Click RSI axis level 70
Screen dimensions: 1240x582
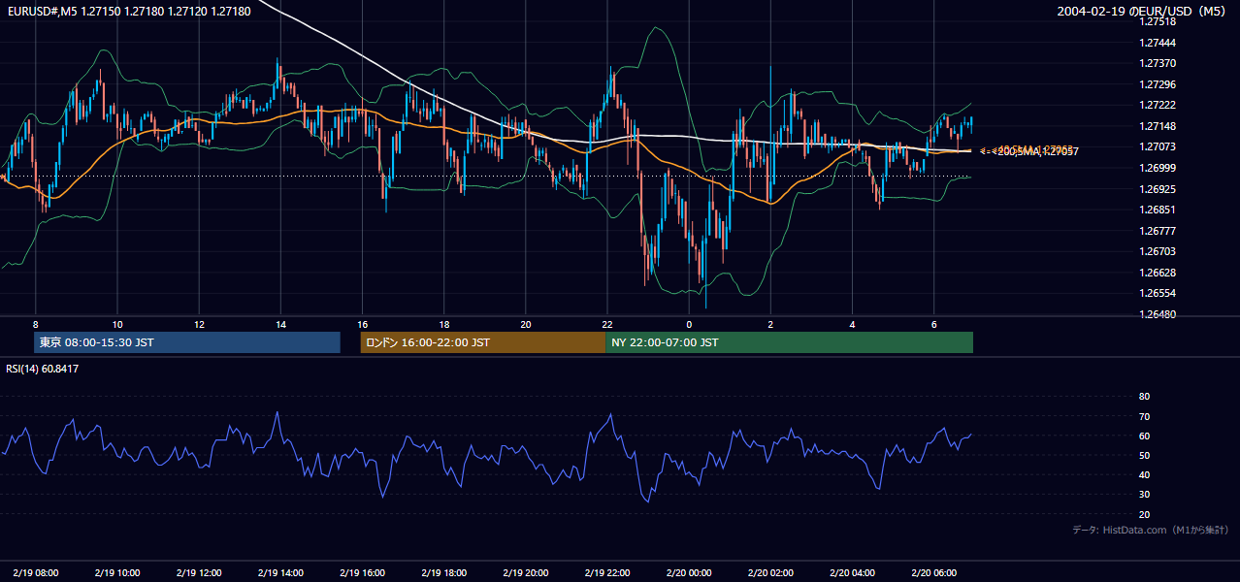1144,416
